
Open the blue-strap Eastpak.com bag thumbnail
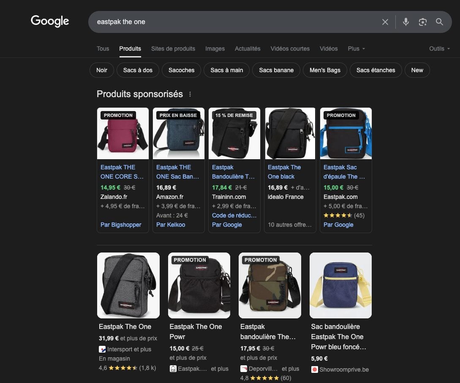point(346,133)
